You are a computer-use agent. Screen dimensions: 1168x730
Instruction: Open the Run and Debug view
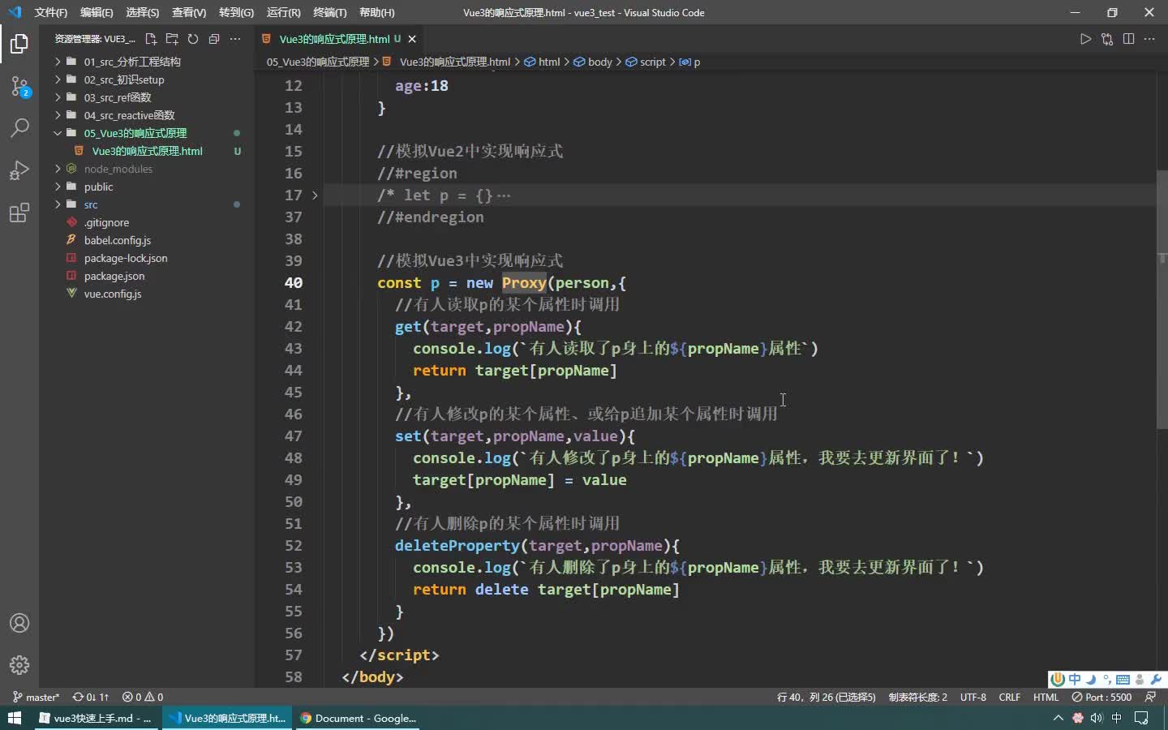pyautogui.click(x=19, y=170)
